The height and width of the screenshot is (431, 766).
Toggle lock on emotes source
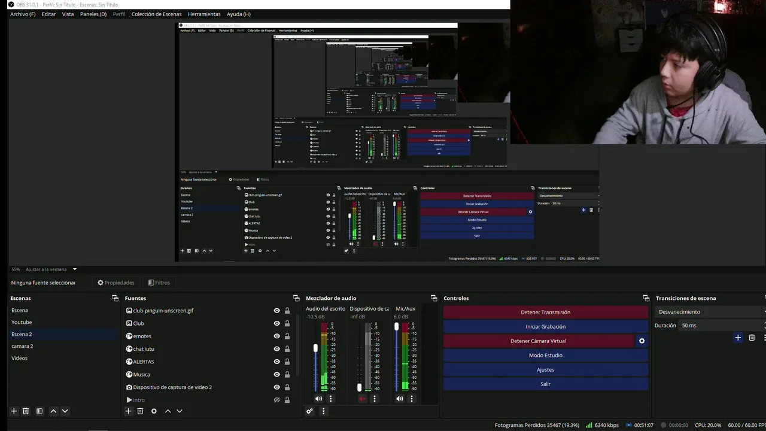(x=287, y=336)
